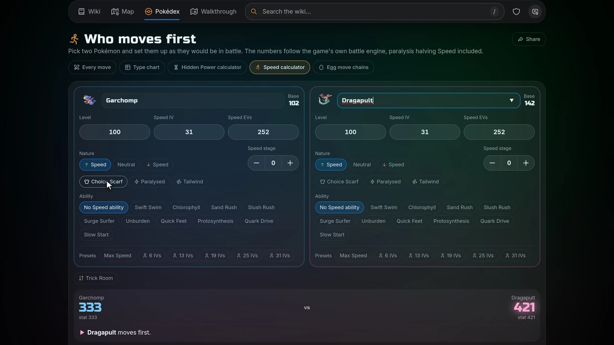Open the Map tab

[123, 11]
